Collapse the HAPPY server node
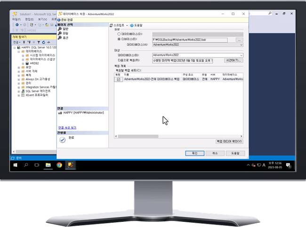Image resolution: width=306 pixels, height=227 pixels. 15,48
